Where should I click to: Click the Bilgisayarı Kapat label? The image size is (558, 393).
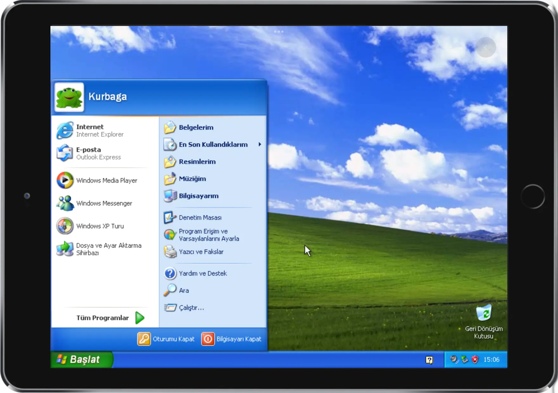(239, 339)
